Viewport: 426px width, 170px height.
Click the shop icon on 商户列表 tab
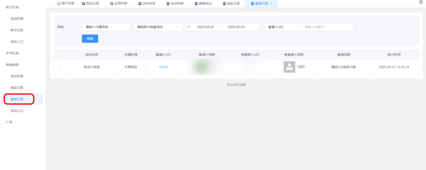(x=59, y=4)
